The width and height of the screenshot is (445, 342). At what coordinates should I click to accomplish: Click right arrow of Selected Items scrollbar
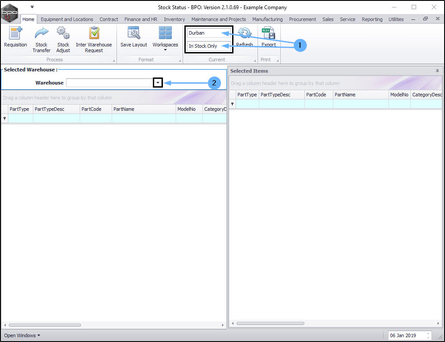pos(438,323)
